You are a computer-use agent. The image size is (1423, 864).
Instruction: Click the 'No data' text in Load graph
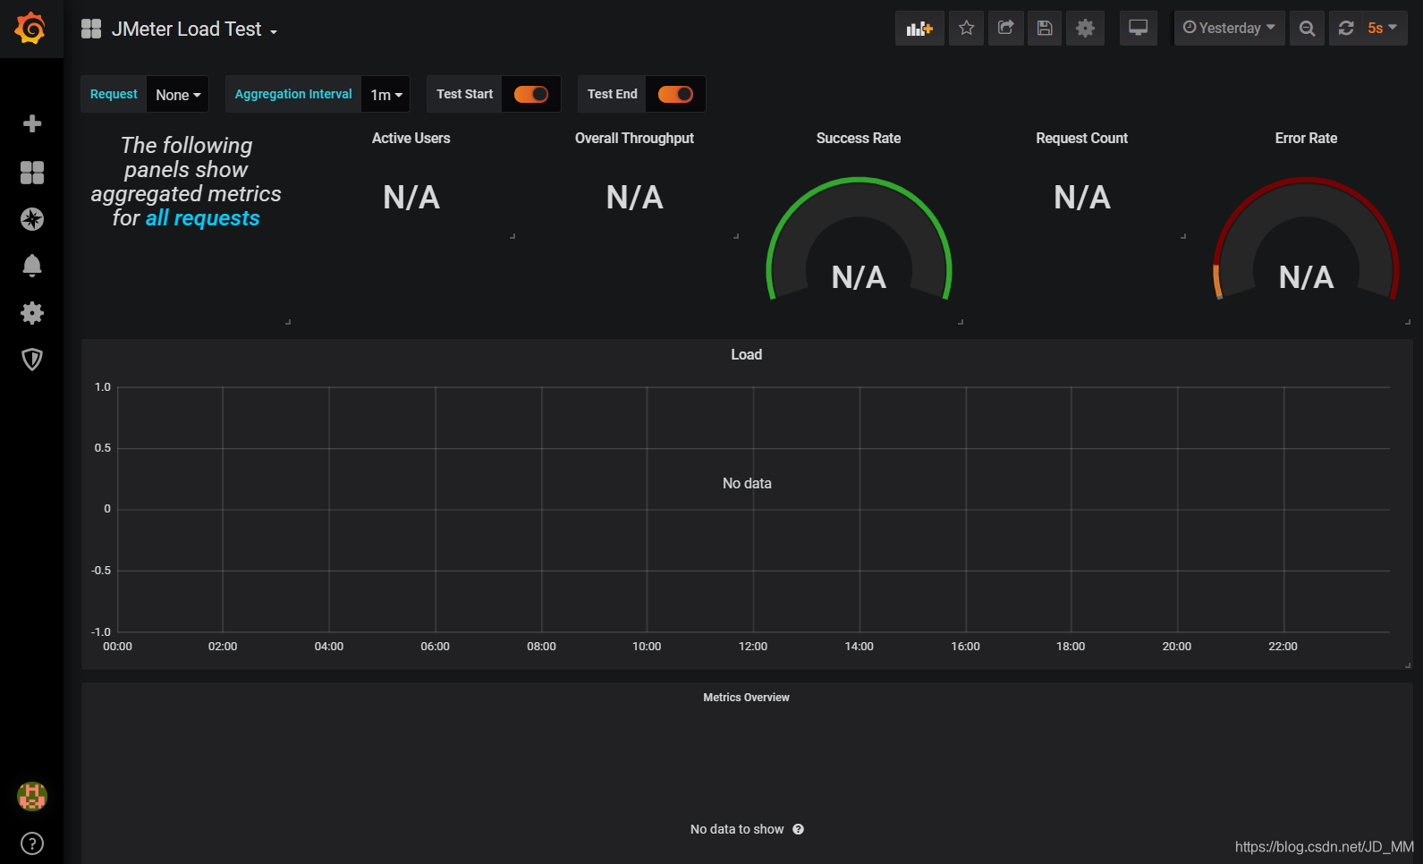pyautogui.click(x=747, y=483)
